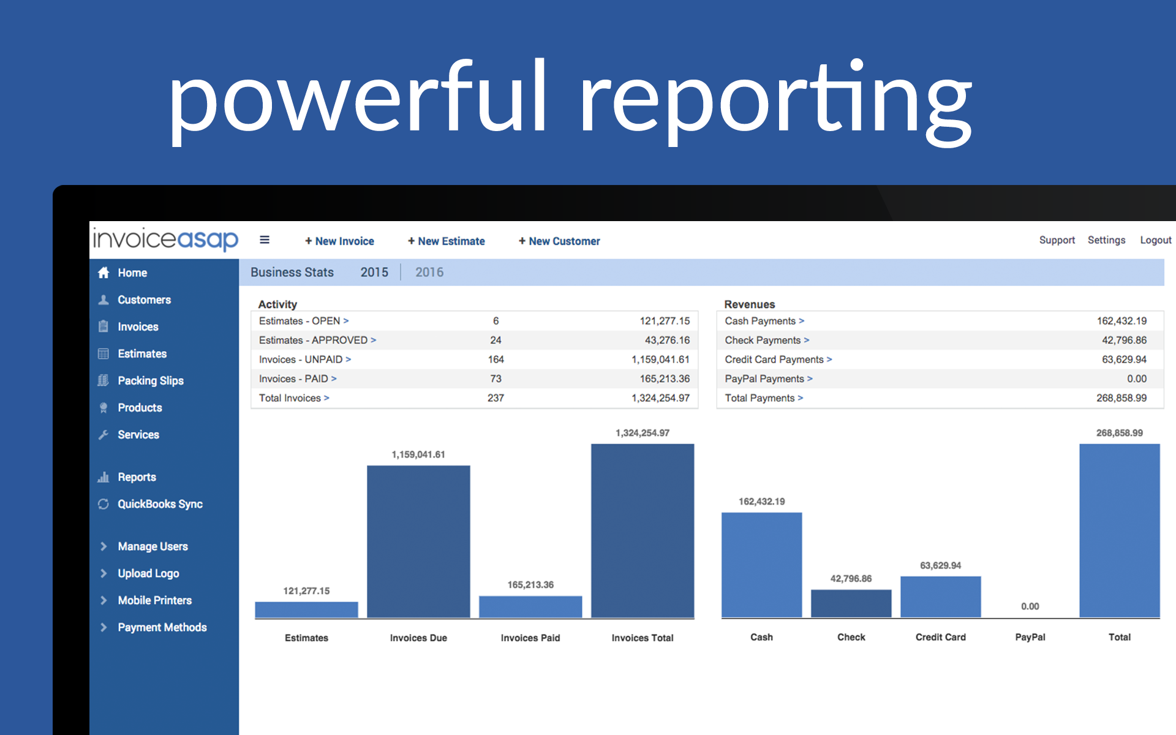This screenshot has height=735, width=1176.
Task: Click the Estimates sidebar icon
Action: [x=103, y=353]
